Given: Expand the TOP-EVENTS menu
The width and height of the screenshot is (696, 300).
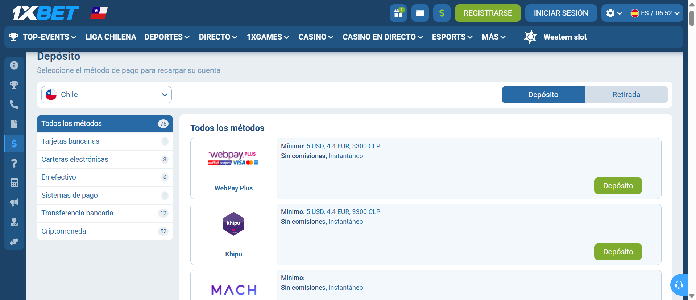Looking at the screenshot, I should [49, 37].
